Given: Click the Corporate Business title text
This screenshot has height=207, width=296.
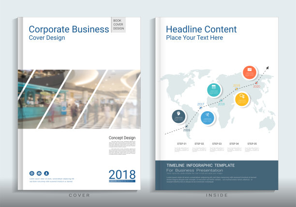Looking at the screenshot, I should coord(69,30).
